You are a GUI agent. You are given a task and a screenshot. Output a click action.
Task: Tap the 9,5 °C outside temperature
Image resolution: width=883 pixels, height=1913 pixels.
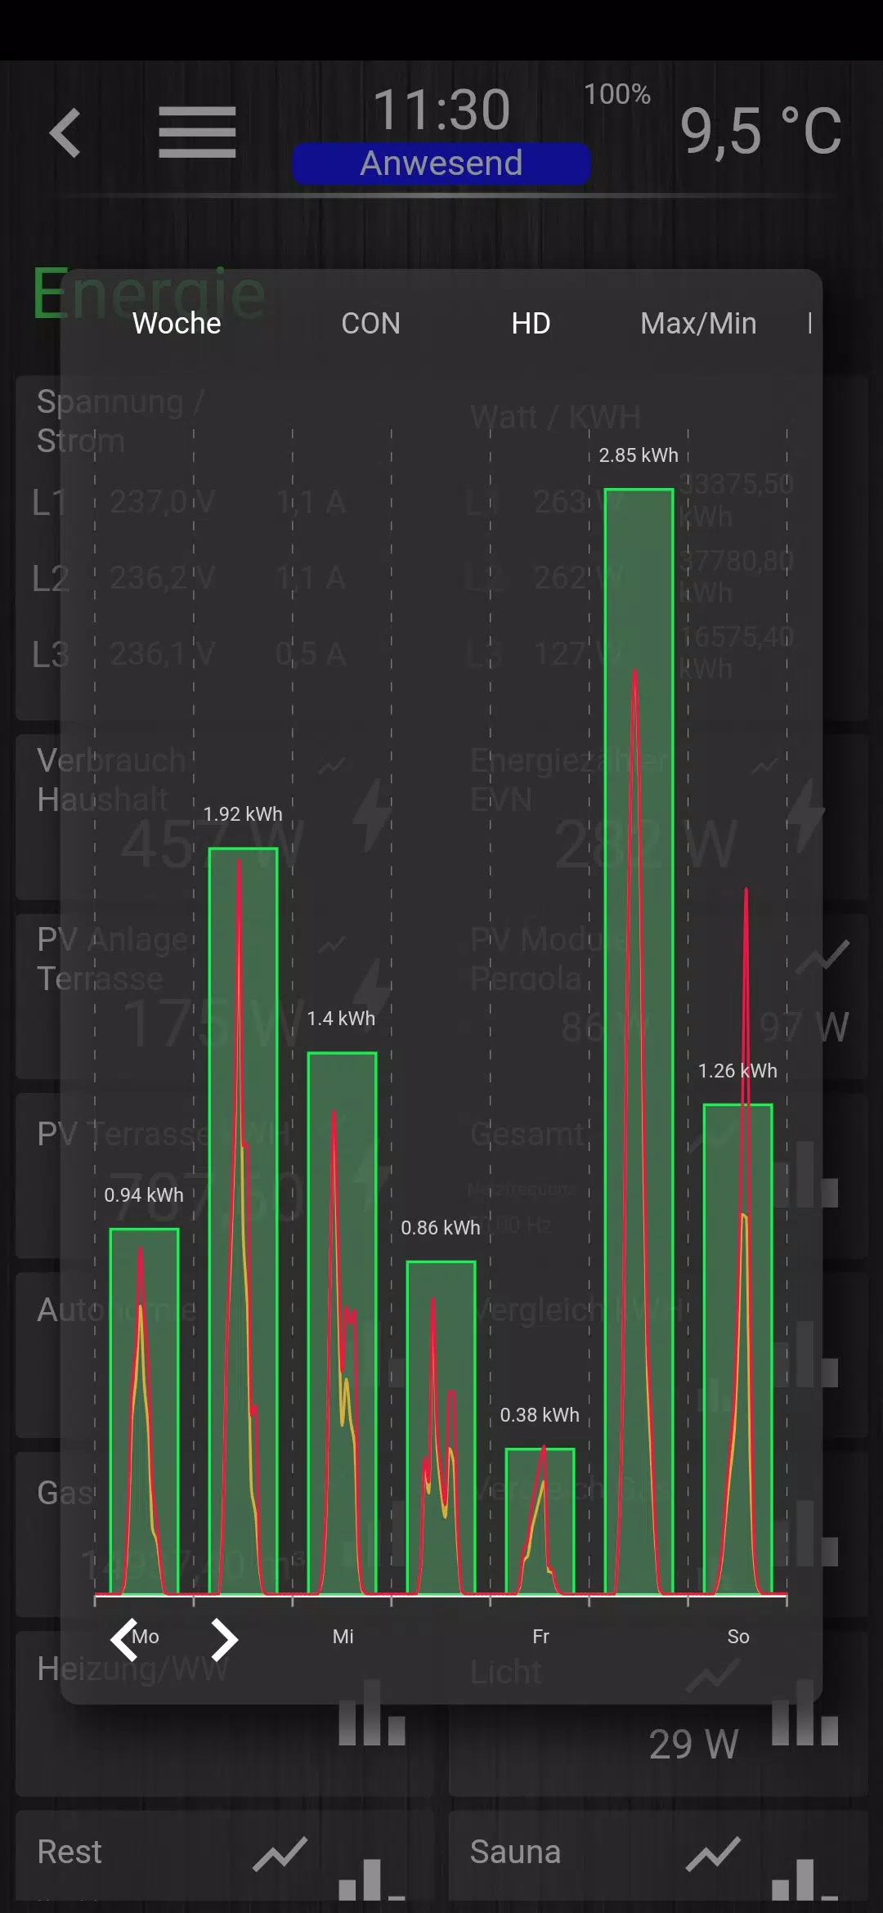point(760,131)
